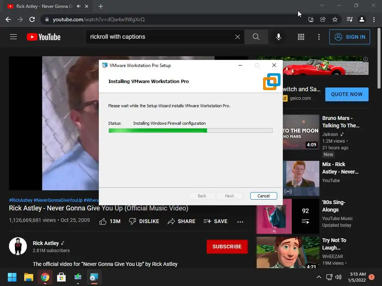Dislike the Rick Astley video
The width and height of the screenshot is (382, 286).
(x=144, y=221)
